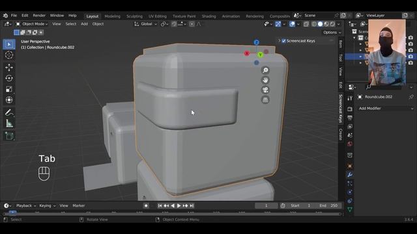The width and height of the screenshot is (417, 234).
Task: Open the viewport Options dropdown
Action: (x=332, y=32)
